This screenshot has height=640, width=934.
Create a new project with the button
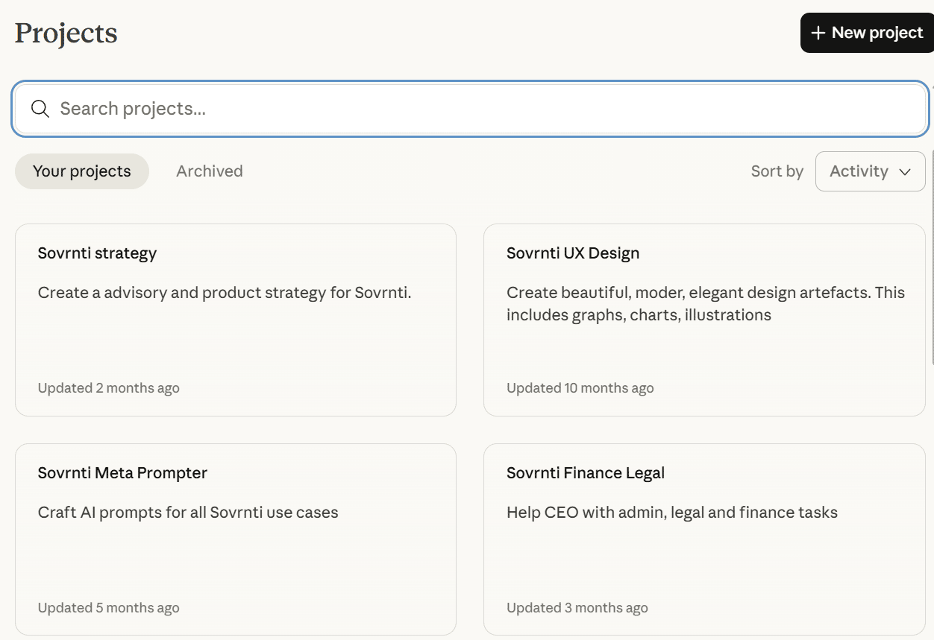pos(867,33)
